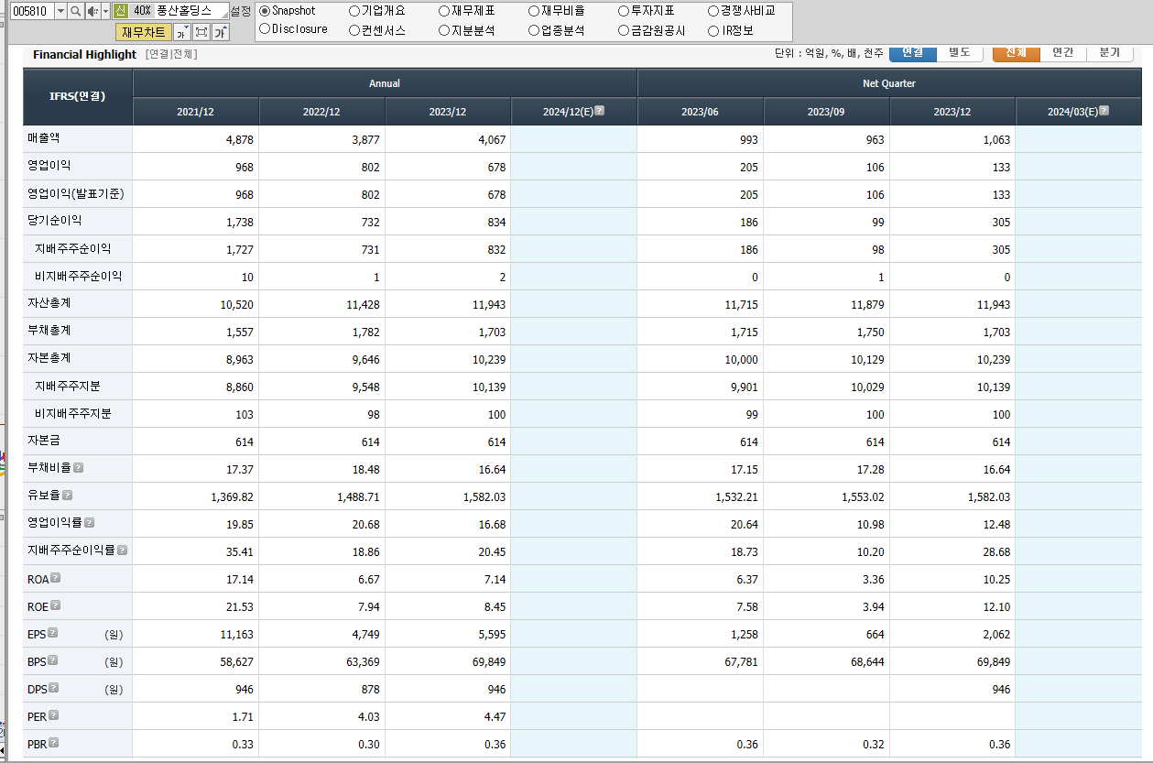The height and width of the screenshot is (763, 1153).
Task: Click the Financial Highlight title
Action: coord(84,55)
